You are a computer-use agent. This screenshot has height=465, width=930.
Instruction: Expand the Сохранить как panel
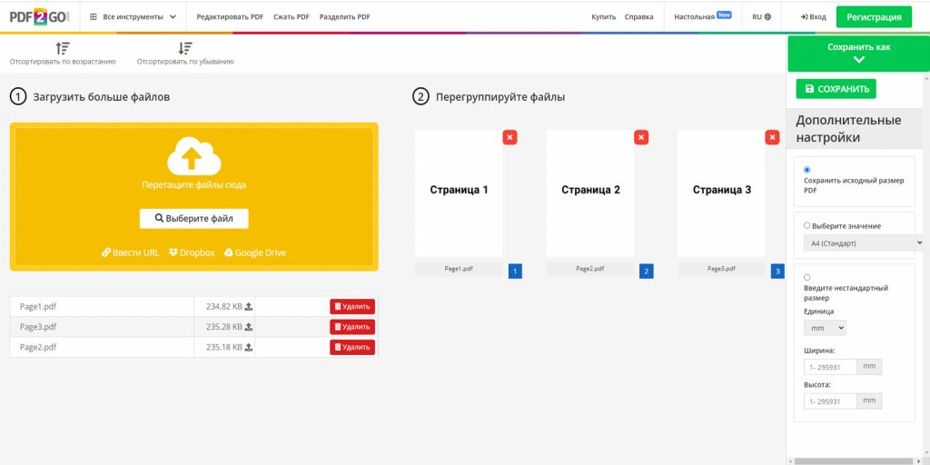tap(858, 53)
